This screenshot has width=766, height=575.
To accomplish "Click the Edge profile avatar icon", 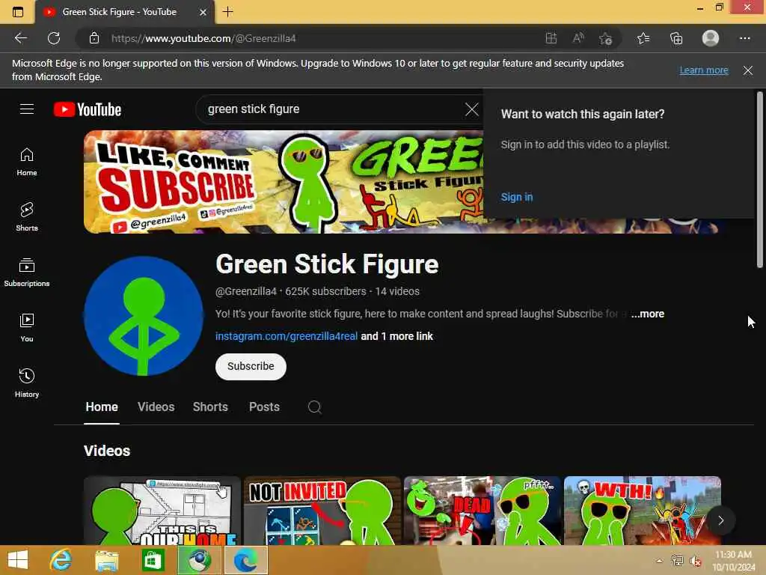I will [x=711, y=38].
